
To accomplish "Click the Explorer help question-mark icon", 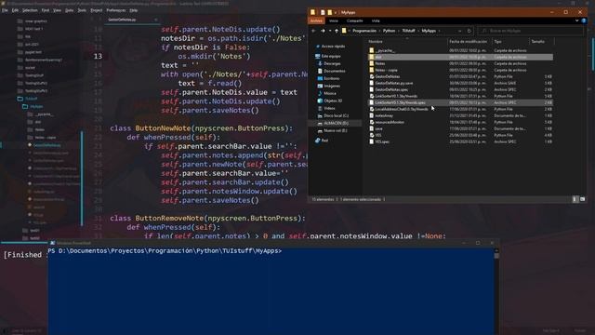I will [x=584, y=20].
